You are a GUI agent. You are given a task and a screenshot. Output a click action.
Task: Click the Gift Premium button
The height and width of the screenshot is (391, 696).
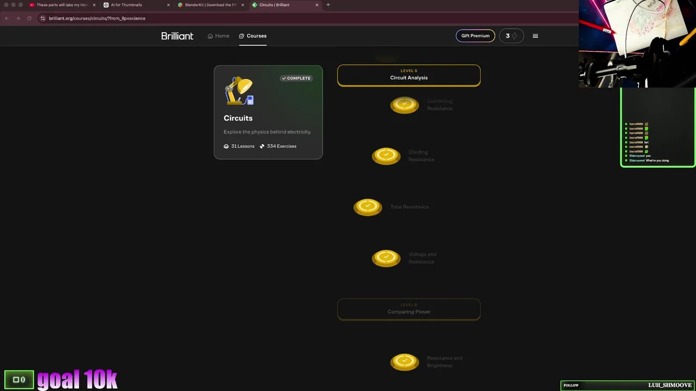point(475,36)
